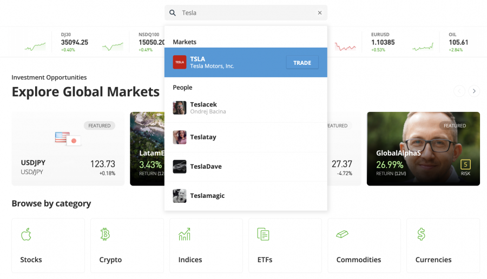Open Teslatay's avatar in People results
The height and width of the screenshot is (279, 487).
click(180, 137)
